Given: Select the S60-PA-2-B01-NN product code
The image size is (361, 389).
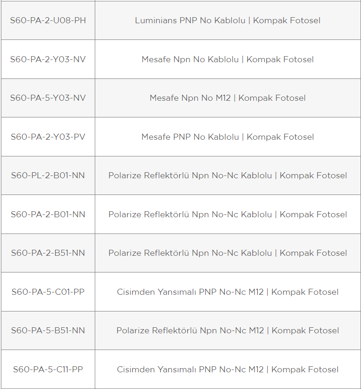Looking at the screenshot, I should pyautogui.click(x=48, y=214).
